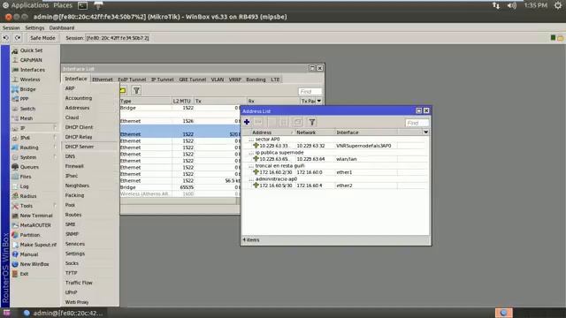566x318 pixels.
Task: Open the Bridge sidebar entry
Action: point(27,89)
